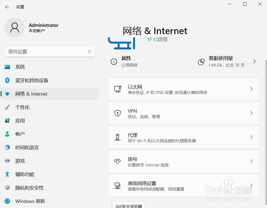267x208 pixels.
Task: Click the back arrow in Settings header
Action: tap(7, 7)
